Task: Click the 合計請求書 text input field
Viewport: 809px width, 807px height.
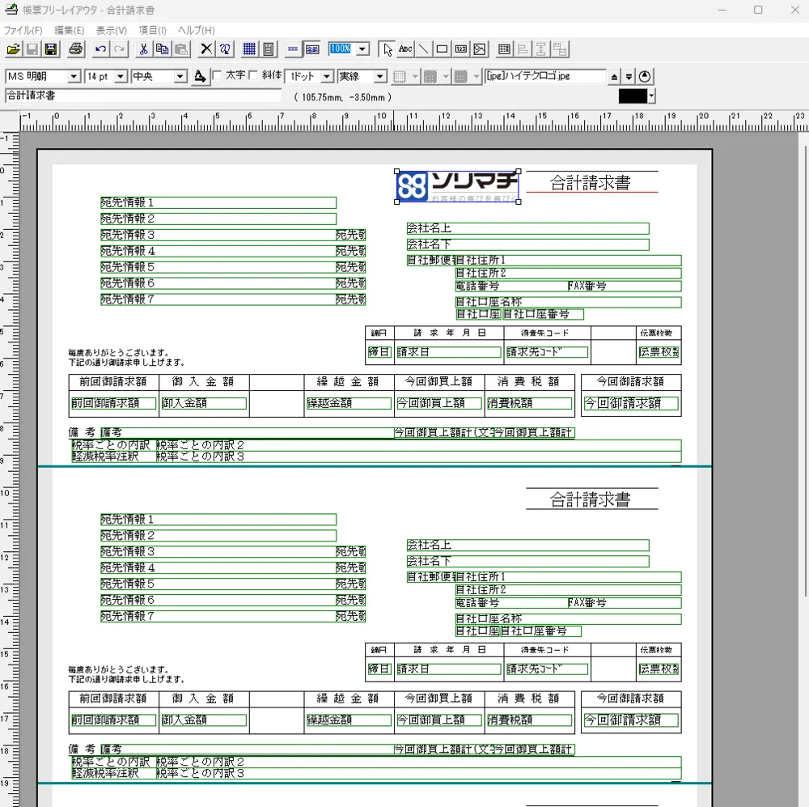Action: point(146,96)
